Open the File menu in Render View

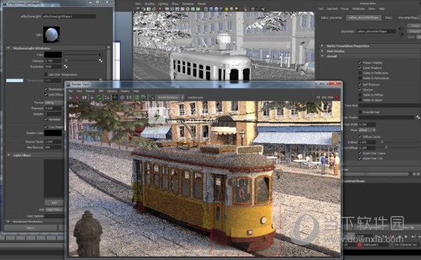click(70, 91)
